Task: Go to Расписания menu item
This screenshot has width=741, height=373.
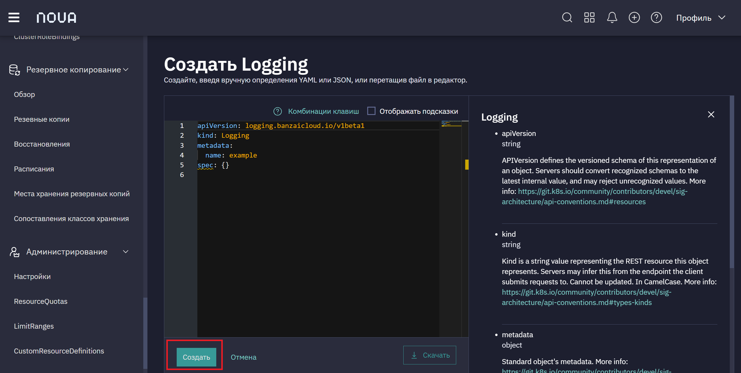Action: coord(34,169)
